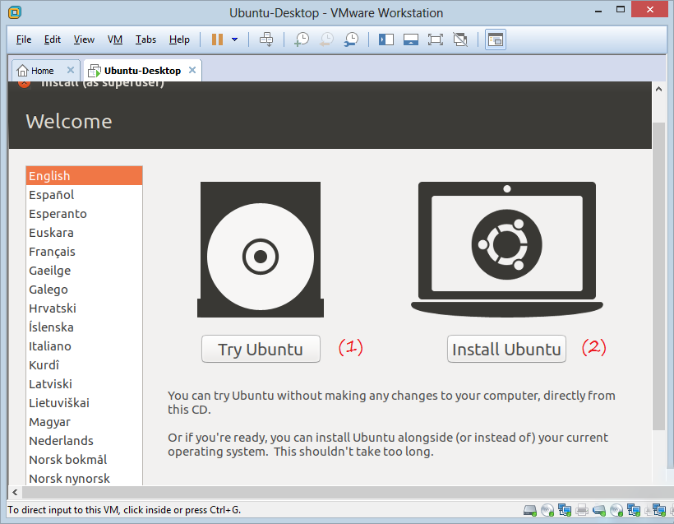Viewport: 674px width, 524px height.
Task: Select Français in the language list
Action: [52, 252]
